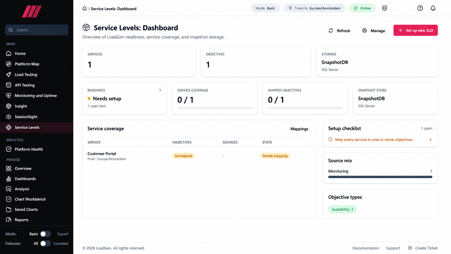
Task: Open the setup checklist item chevron
Action: click(430, 140)
